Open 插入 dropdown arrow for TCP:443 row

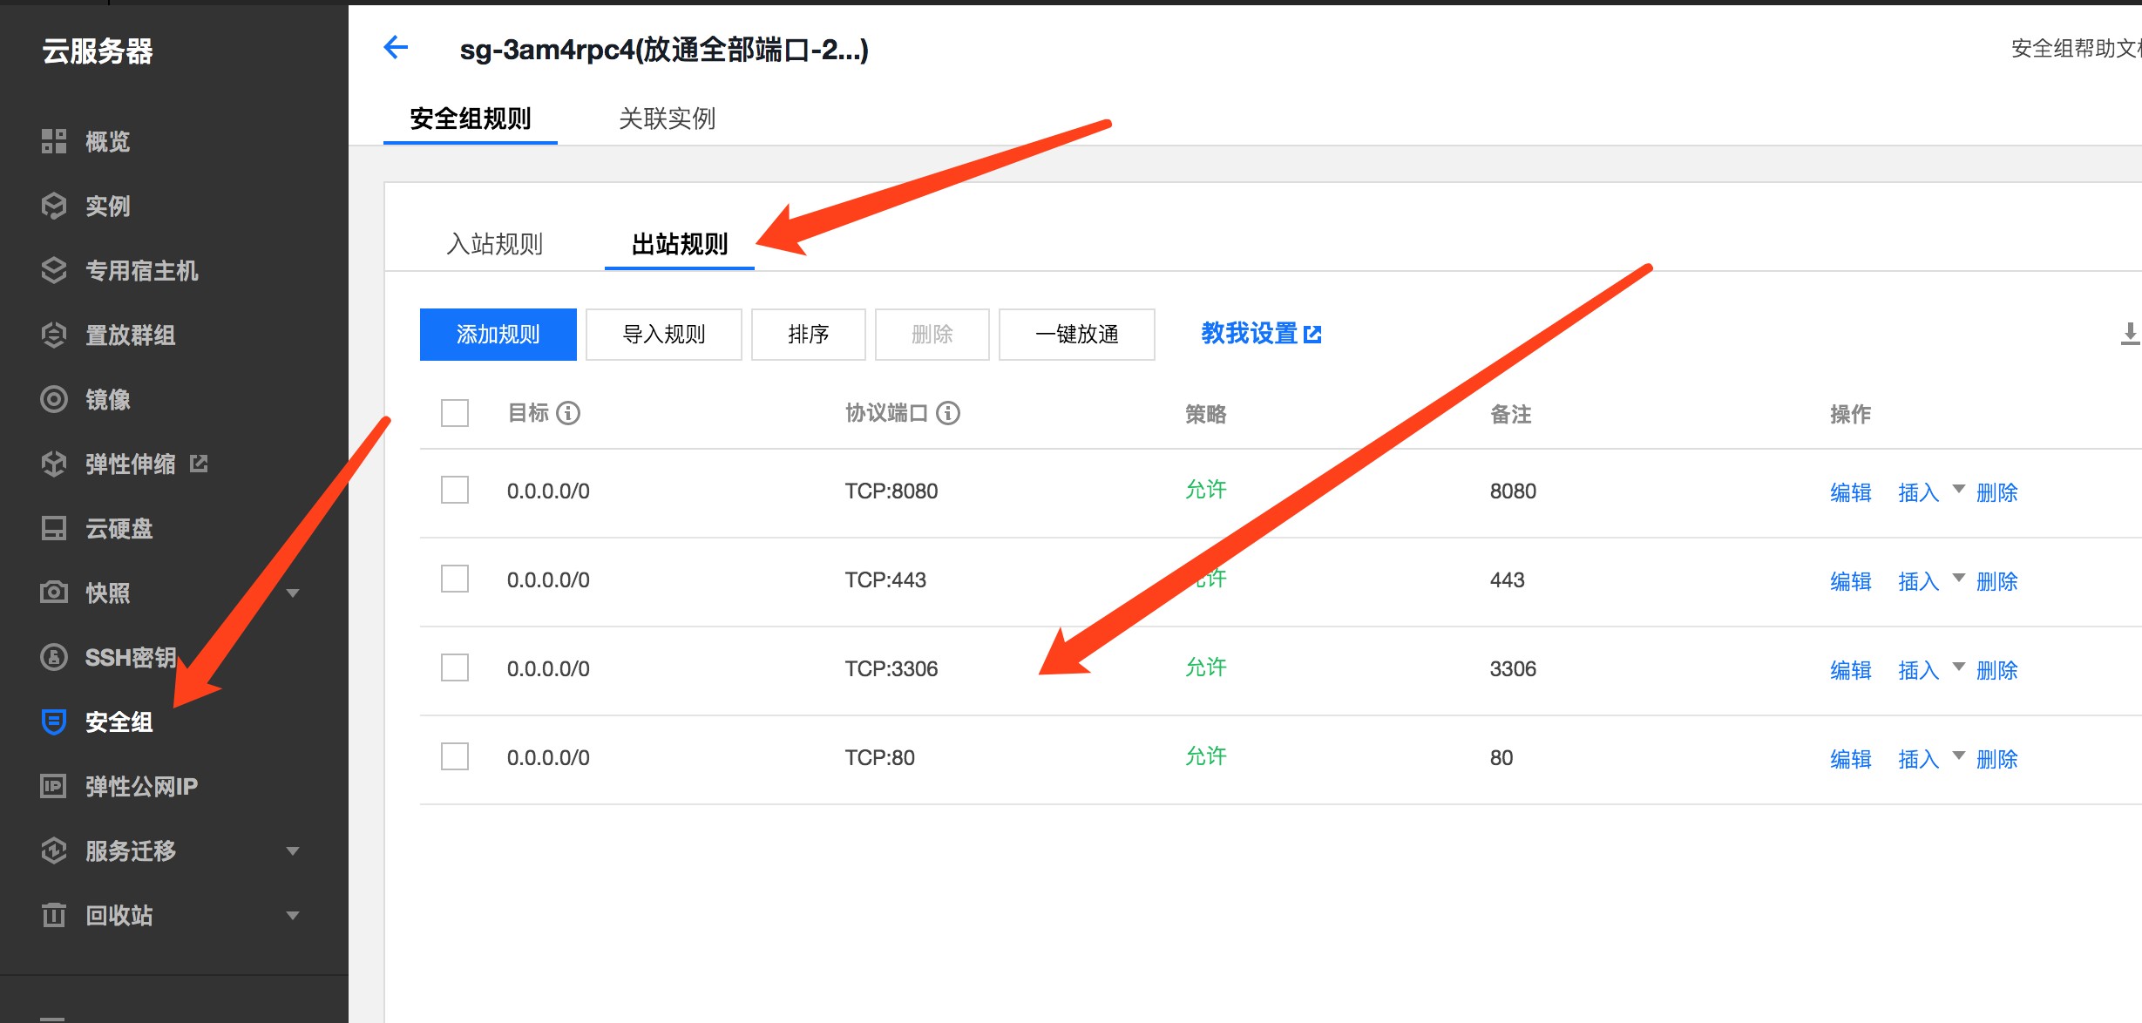pos(1958,578)
